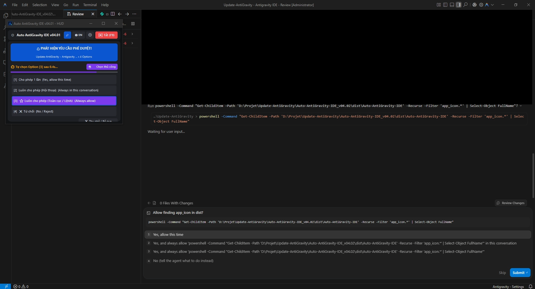Screen dimensions: 535x289
Task: Expand the second -6 diff row chevron
Action: click(x=132, y=43)
